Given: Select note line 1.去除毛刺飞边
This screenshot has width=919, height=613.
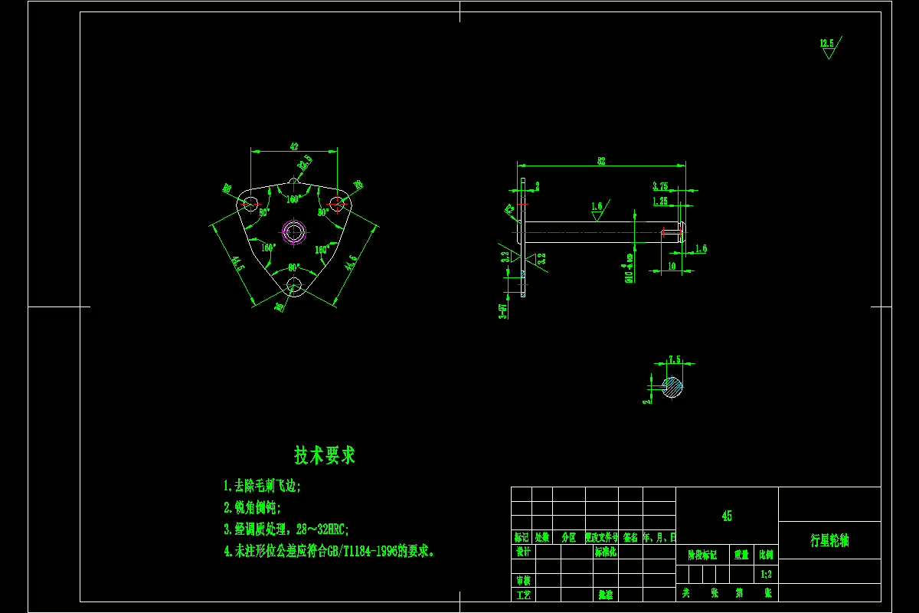Looking at the screenshot, I should [263, 486].
